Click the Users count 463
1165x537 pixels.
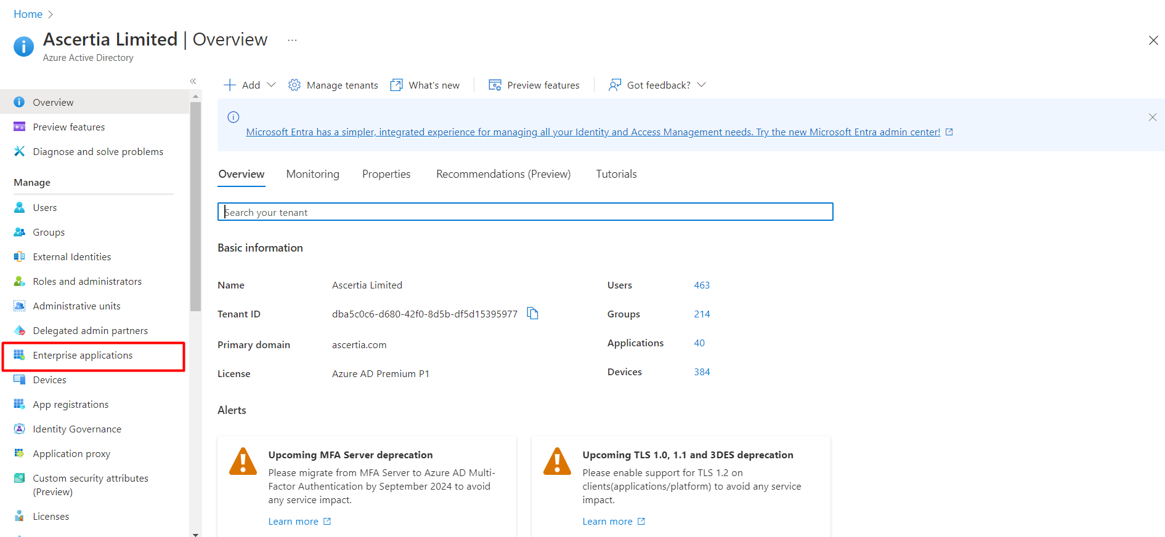[x=702, y=285]
